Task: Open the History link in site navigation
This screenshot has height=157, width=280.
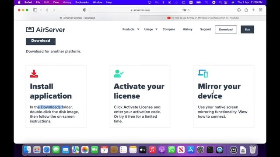Action: 188,29
